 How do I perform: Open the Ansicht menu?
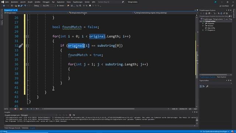coord(23,2)
